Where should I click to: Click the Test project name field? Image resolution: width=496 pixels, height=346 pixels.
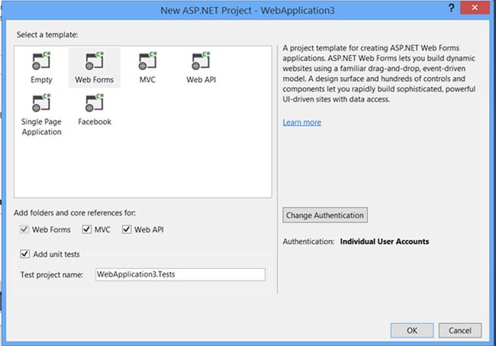click(x=180, y=274)
